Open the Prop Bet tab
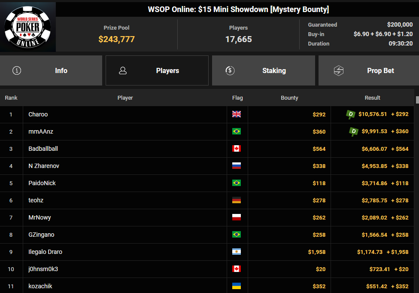Viewport: 419px width, 293px height. click(x=369, y=70)
